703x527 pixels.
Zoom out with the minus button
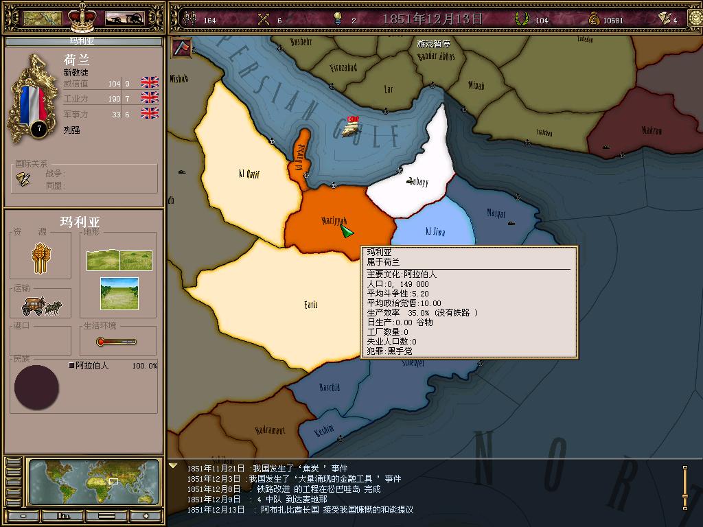pyautogui.click(x=23, y=516)
